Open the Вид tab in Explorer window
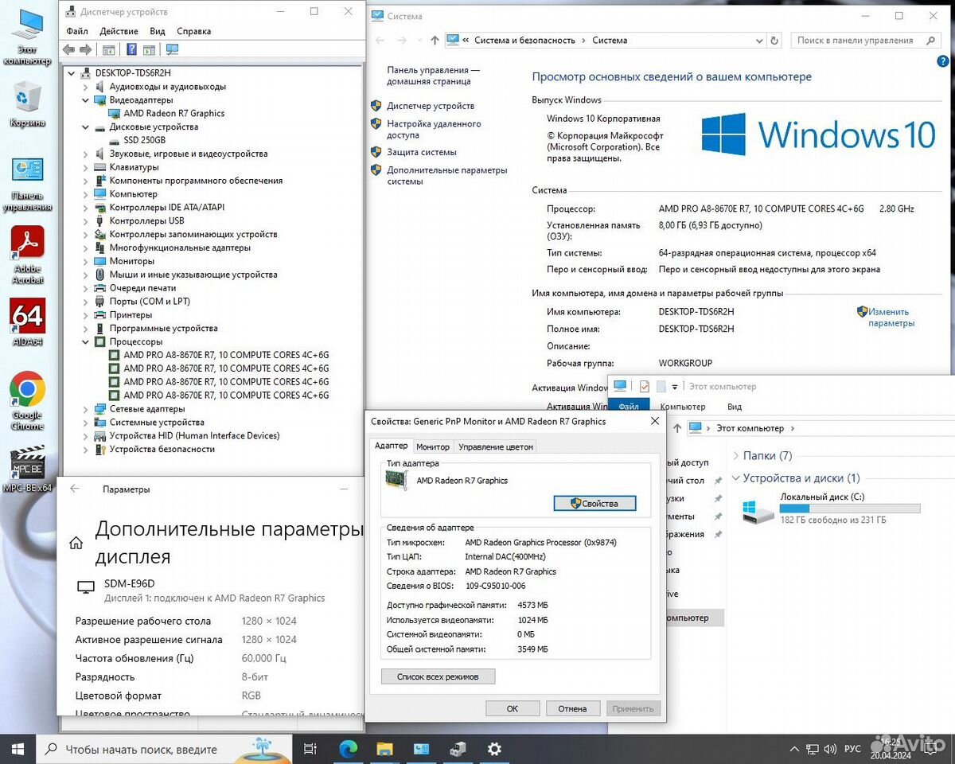The width and height of the screenshot is (955, 764). (x=735, y=407)
